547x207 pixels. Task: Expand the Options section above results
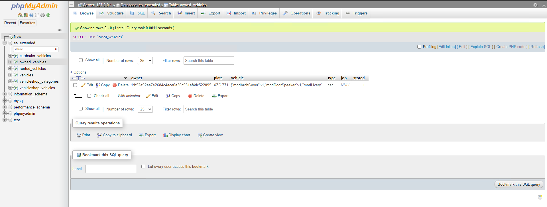click(x=78, y=72)
